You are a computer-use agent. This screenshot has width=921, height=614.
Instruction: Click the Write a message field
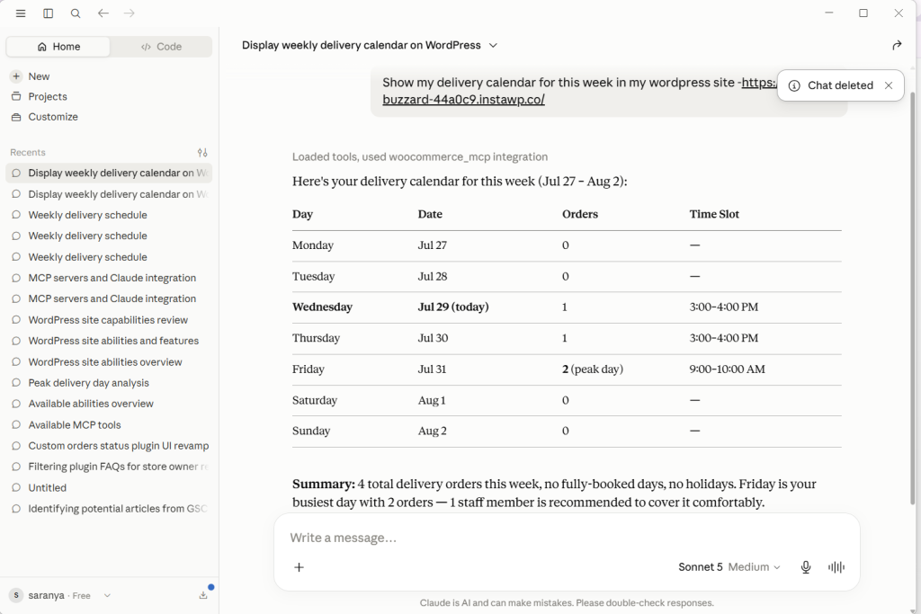[x=567, y=538]
